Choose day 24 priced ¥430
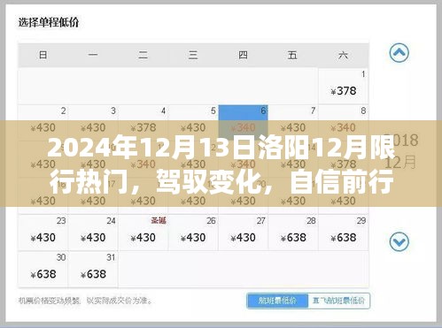Screen dimensions: 442x328 (93, 233)
